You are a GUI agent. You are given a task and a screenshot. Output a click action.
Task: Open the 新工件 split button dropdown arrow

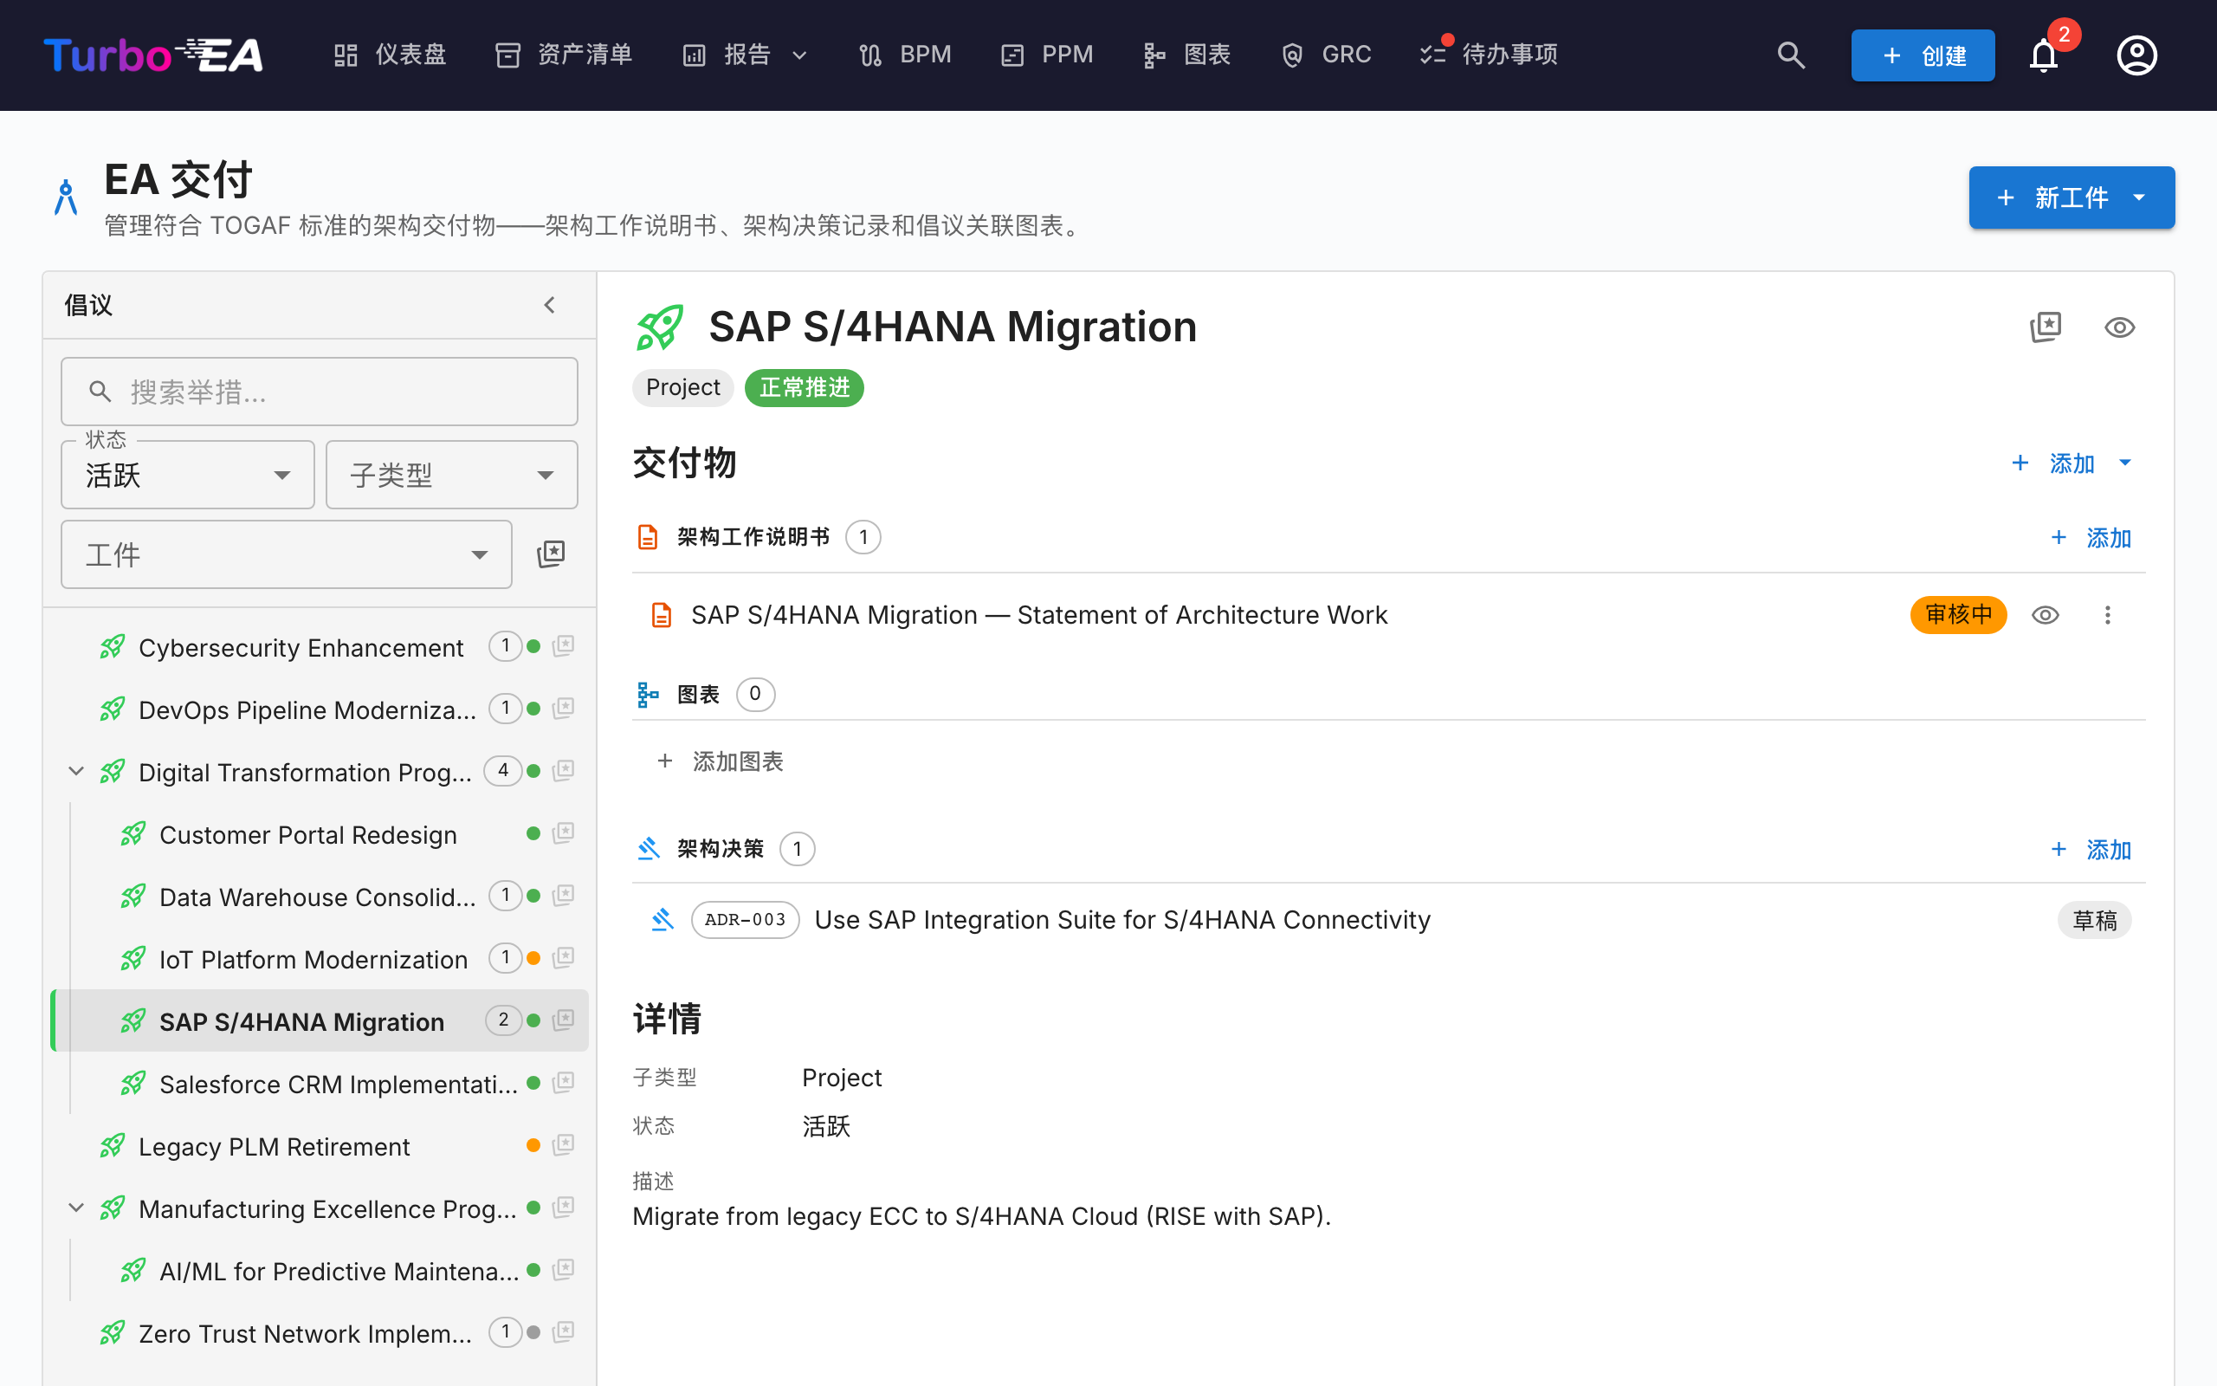point(2139,198)
